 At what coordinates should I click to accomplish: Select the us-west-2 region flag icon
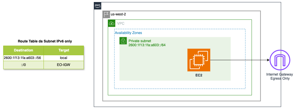pos(106,15)
